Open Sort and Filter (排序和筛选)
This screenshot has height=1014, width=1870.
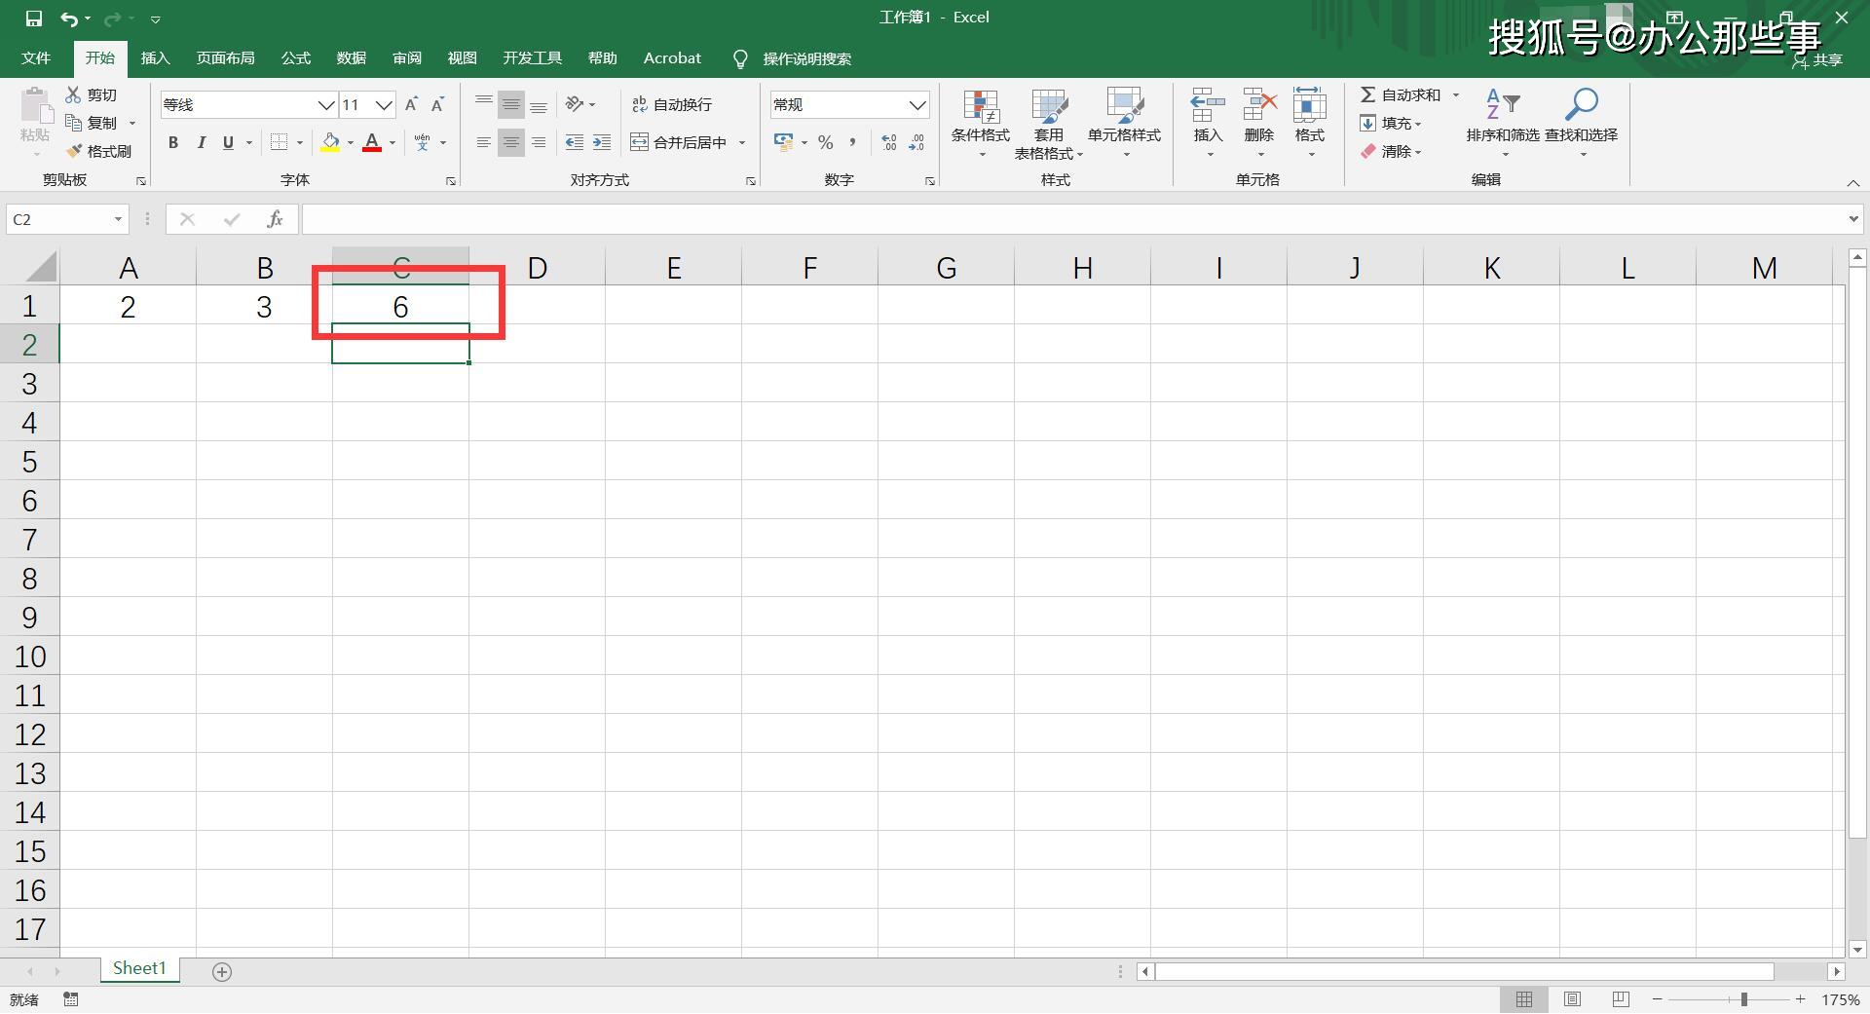(x=1503, y=125)
